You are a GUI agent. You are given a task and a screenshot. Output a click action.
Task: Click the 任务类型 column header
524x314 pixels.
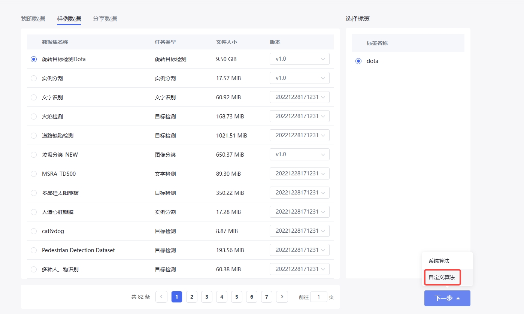click(x=165, y=42)
